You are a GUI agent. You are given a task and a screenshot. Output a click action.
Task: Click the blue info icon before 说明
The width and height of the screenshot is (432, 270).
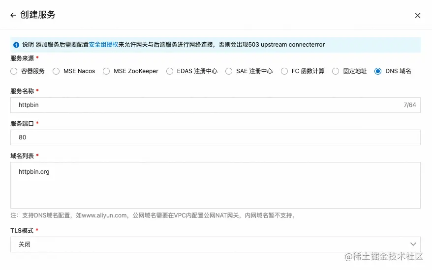coord(16,45)
